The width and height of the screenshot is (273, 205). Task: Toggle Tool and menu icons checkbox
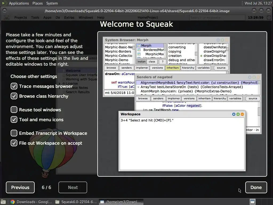[14, 120]
